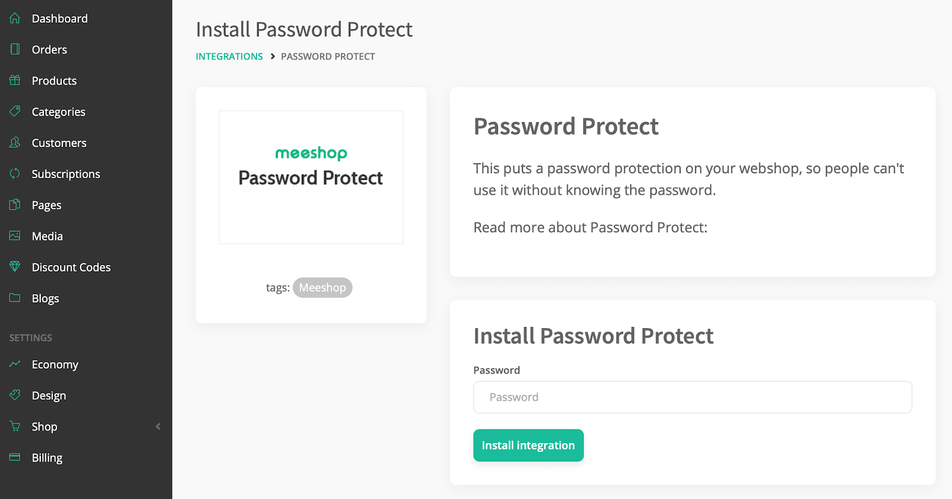This screenshot has height=499, width=952.
Task: Click the Dashboard home icon
Action: 15,18
